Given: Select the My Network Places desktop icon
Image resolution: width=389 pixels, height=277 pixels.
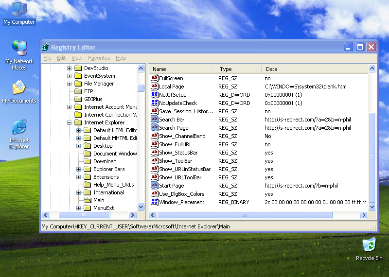Looking at the screenshot, I should [x=19, y=55].
